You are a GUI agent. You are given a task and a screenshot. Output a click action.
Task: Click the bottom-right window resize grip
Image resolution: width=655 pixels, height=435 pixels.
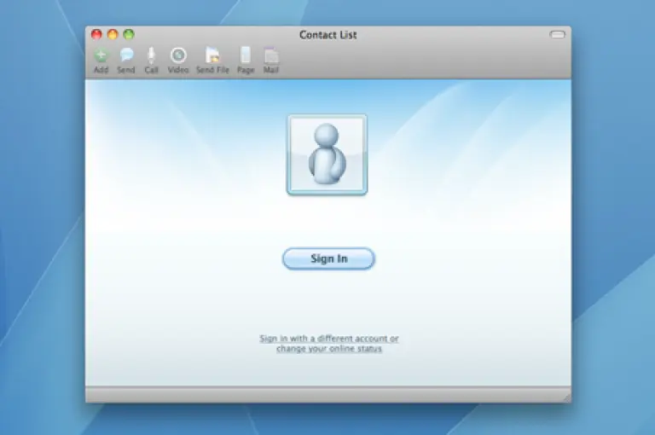565,397
